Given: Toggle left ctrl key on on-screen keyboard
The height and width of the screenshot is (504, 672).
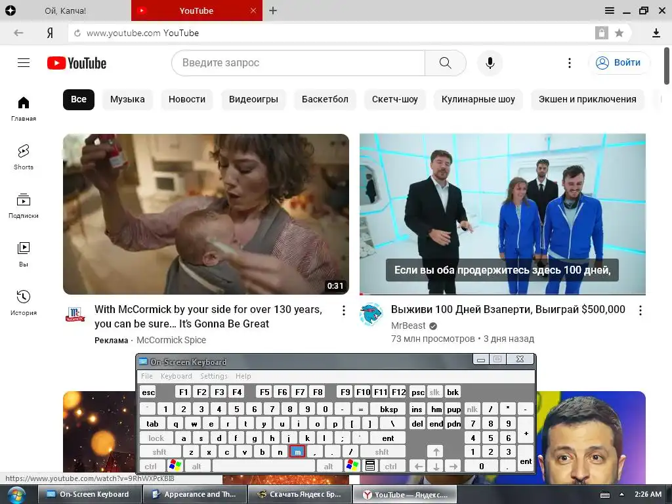Looking at the screenshot, I should pos(150,466).
